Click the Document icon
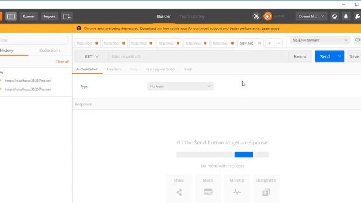Image resolution: width=361 pixels, height=203 pixels. click(266, 192)
